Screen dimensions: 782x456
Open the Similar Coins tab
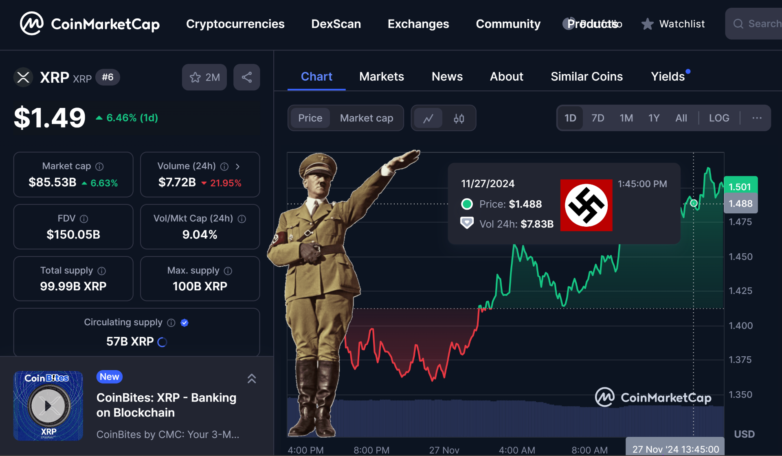(x=586, y=77)
